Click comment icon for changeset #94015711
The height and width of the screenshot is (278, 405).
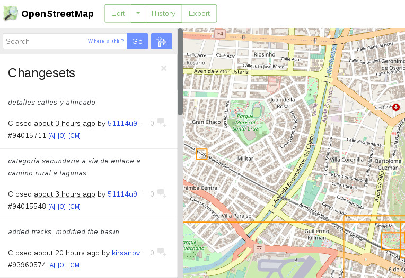pos(162,123)
